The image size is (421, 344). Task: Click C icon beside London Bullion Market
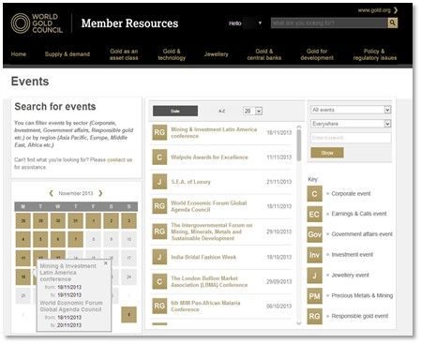(x=159, y=281)
